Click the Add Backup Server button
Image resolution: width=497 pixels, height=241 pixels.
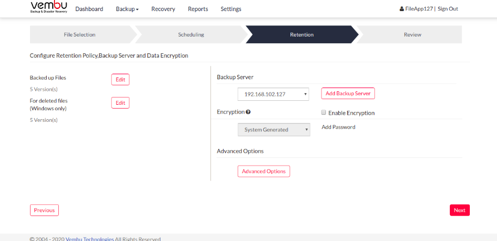[348, 93]
